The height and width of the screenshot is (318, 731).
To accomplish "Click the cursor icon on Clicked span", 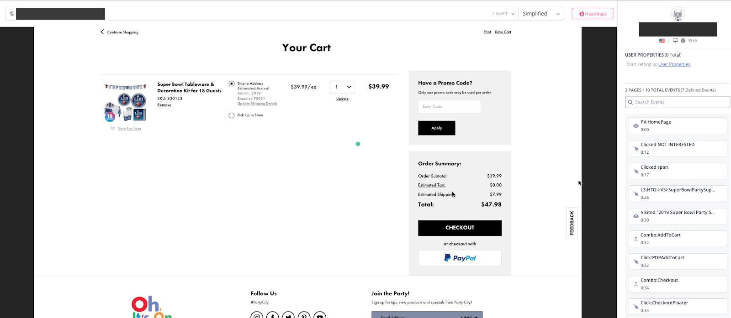I will pyautogui.click(x=636, y=172).
